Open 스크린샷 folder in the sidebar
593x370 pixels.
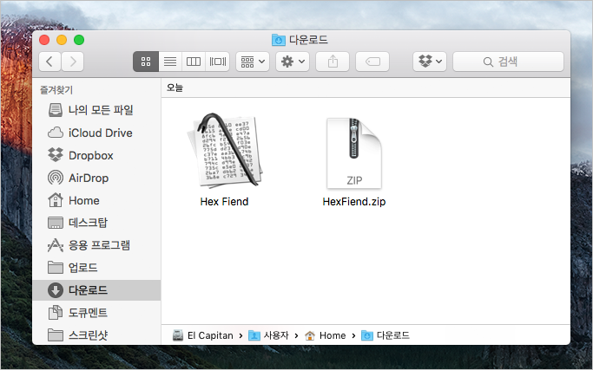coord(96,334)
